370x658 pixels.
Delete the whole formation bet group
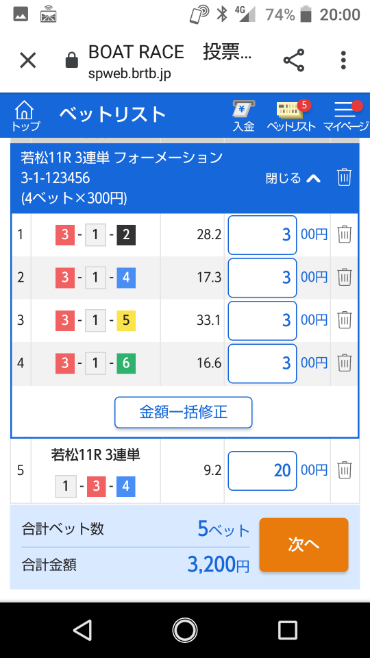click(x=345, y=178)
